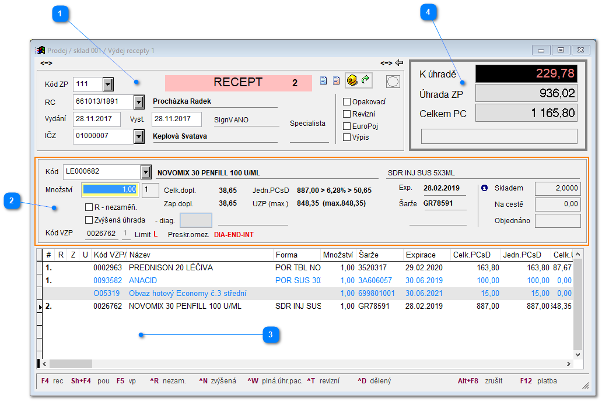Check the EuroPoj option
Viewport: 602px width, 402px height.
[346, 126]
